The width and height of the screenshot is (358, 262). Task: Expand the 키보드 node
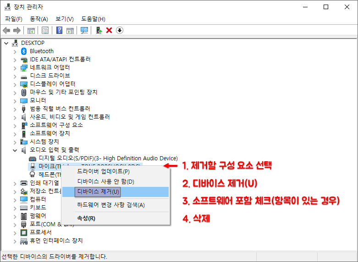click(15, 208)
